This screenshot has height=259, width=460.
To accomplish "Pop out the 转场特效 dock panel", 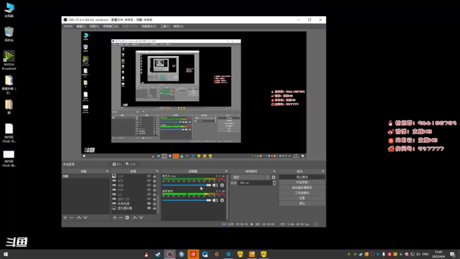I will coord(274,171).
